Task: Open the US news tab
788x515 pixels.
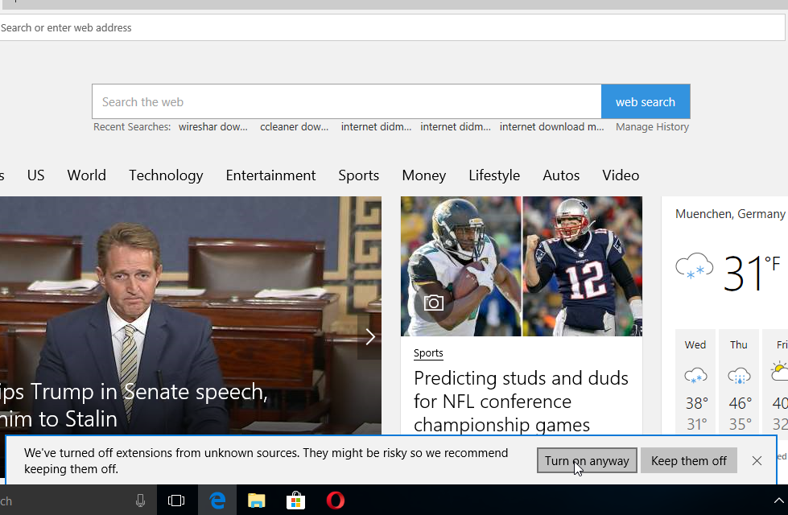Action: click(35, 175)
